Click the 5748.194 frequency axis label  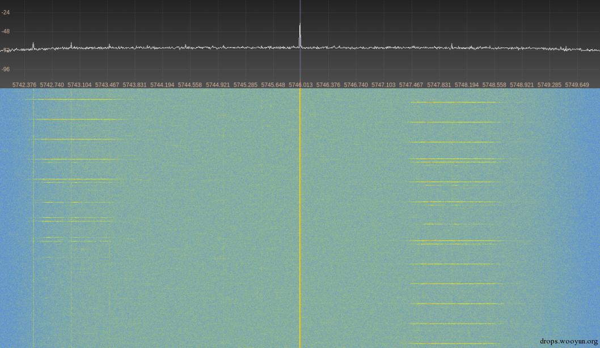point(467,85)
